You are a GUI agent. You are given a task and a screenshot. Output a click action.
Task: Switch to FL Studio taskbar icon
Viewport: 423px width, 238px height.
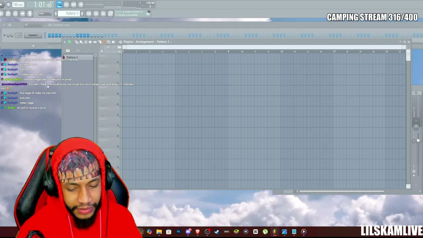[x=275, y=232]
